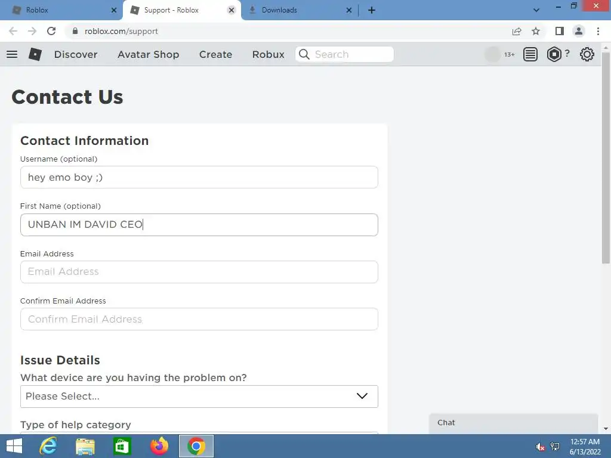Open the settings gear icon

(x=587, y=54)
